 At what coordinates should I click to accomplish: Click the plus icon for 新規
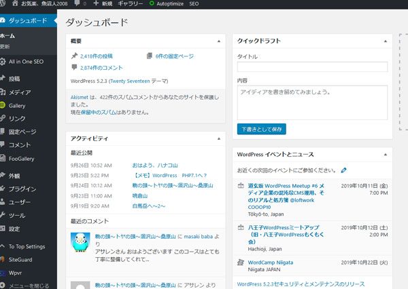pos(96,3)
